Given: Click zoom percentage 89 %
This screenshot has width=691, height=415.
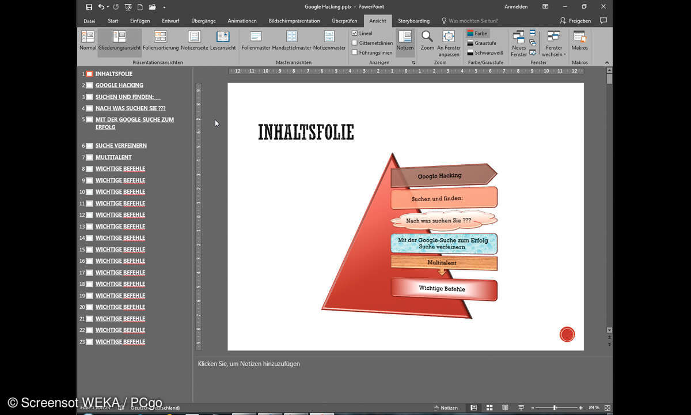Looking at the screenshot, I should [594, 408].
